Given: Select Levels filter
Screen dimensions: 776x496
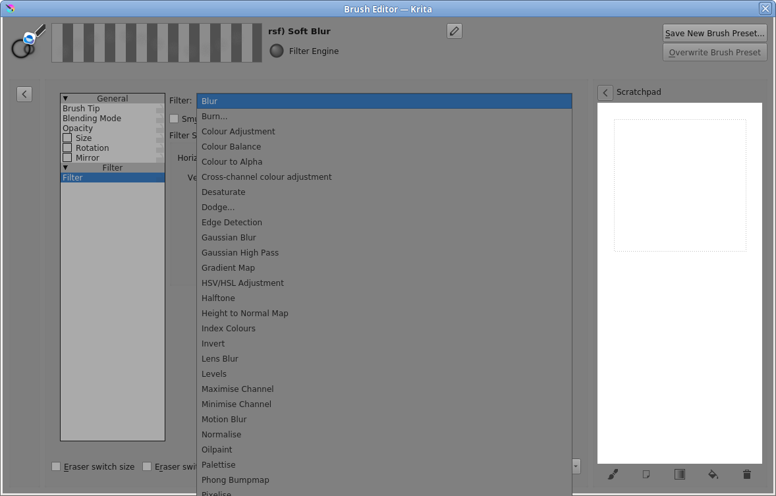Looking at the screenshot, I should click(384, 373).
